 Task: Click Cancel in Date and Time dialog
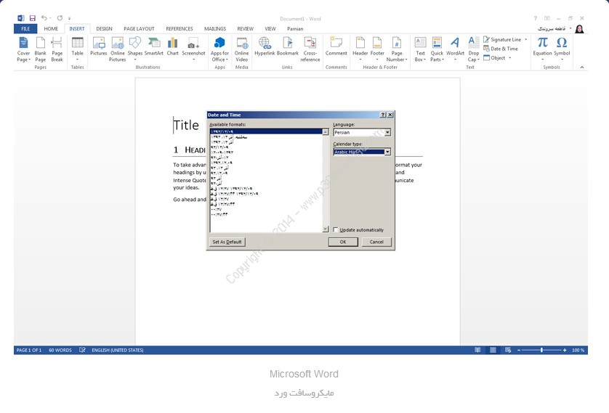click(376, 242)
